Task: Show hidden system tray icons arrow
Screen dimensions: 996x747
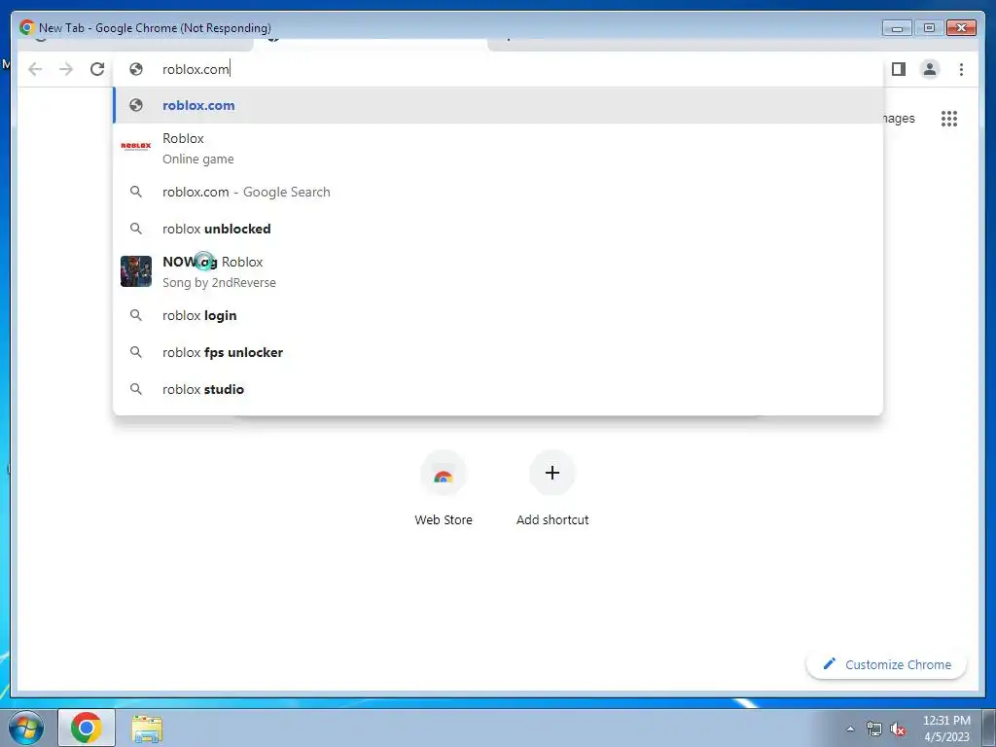Action: tap(850, 729)
